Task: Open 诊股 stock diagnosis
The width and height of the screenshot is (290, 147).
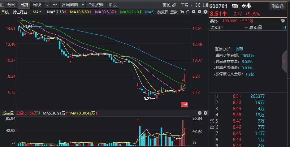Action: [113, 5]
